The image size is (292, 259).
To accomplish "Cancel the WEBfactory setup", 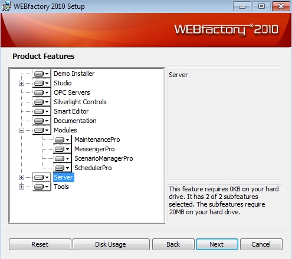I will point(261,244).
